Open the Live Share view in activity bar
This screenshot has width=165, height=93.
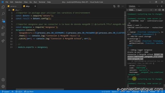tap(3, 41)
